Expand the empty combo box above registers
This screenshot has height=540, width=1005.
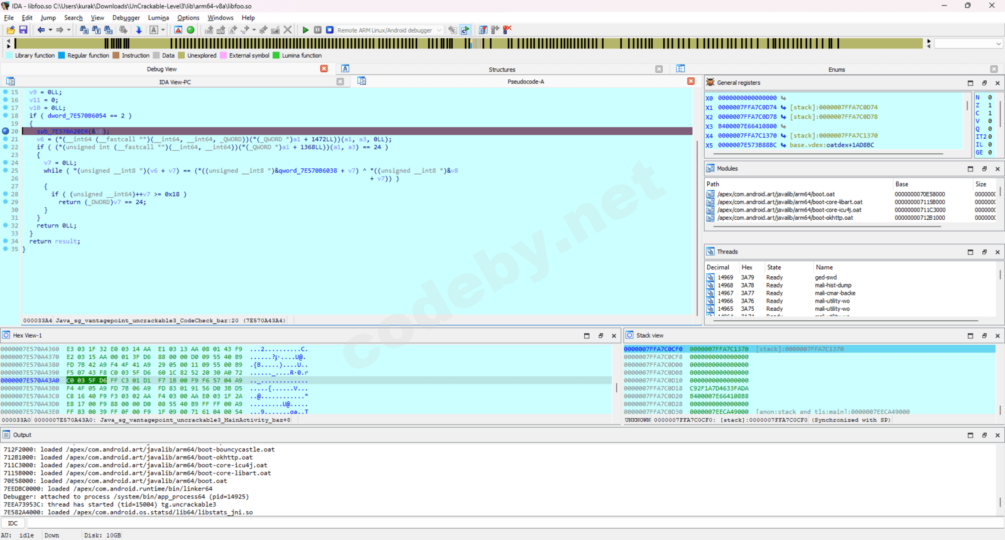point(998,44)
